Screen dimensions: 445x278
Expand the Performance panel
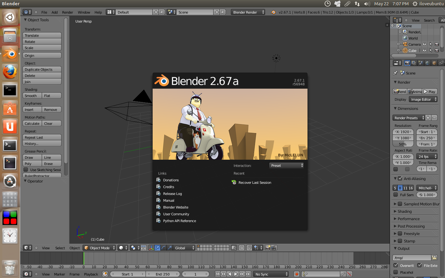pyautogui.click(x=409, y=219)
